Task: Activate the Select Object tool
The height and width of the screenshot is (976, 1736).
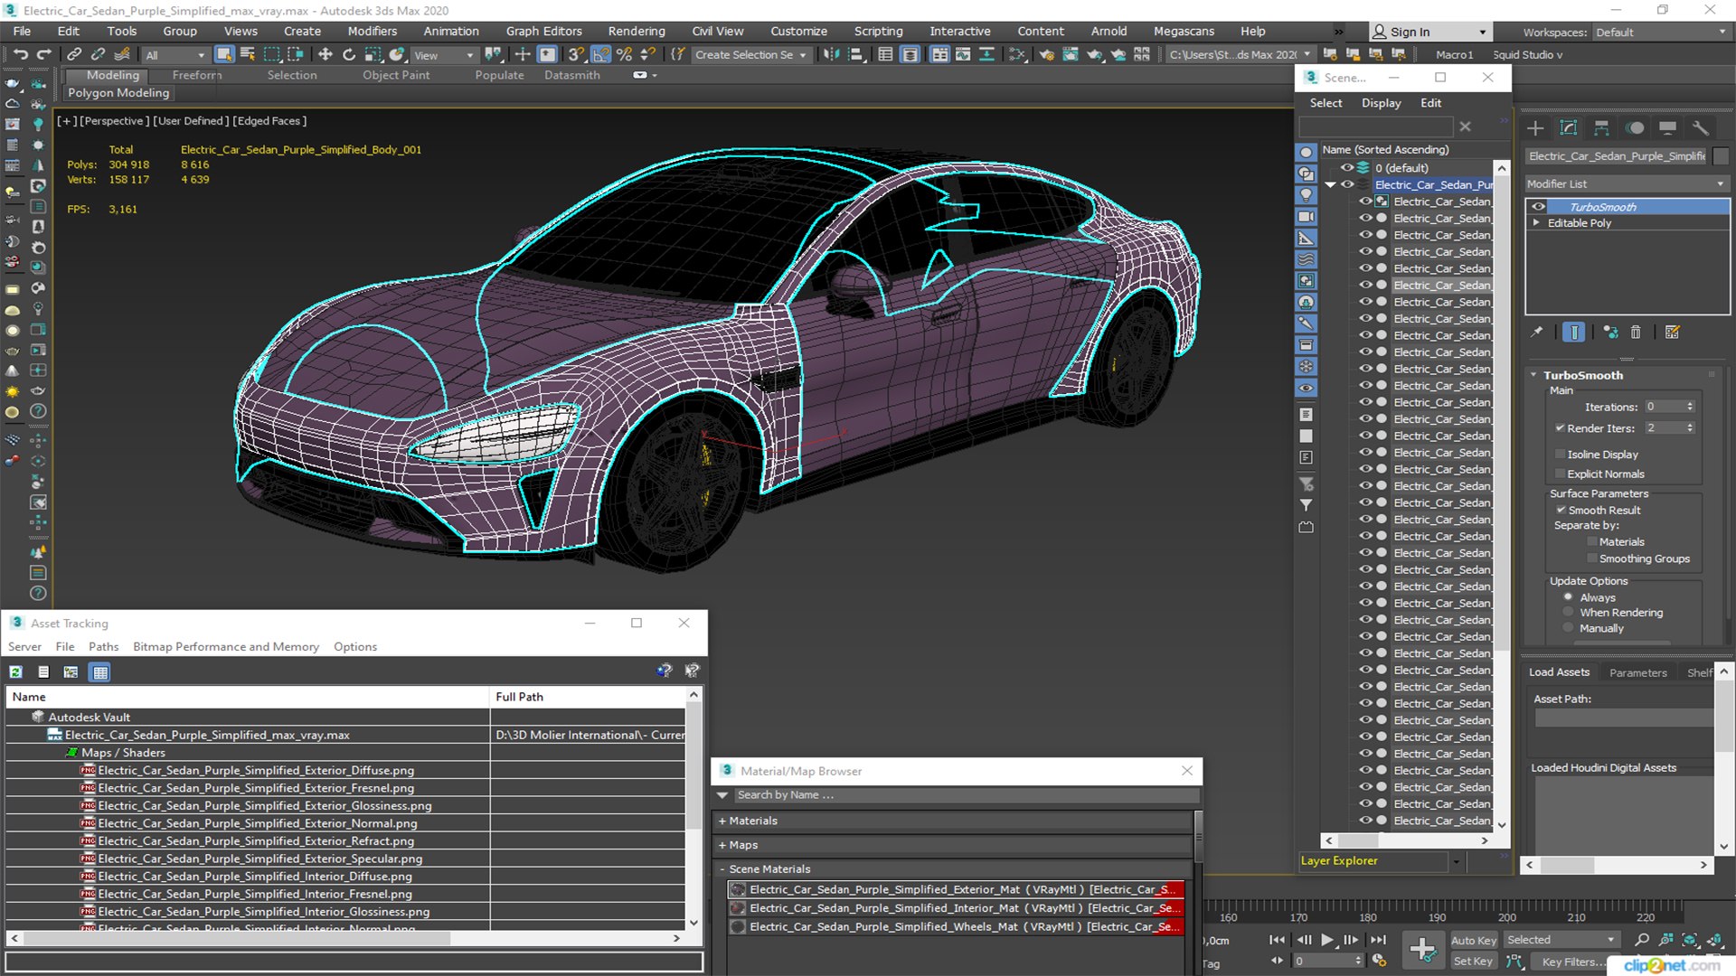Action: 224,55
